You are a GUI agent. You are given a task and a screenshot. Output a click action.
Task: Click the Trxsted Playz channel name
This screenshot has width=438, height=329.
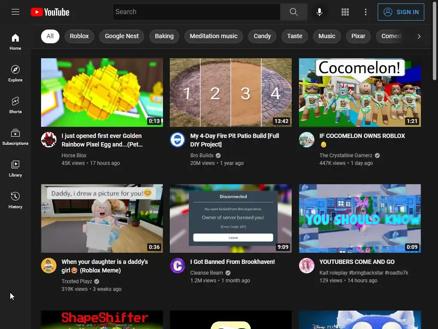pos(77,281)
